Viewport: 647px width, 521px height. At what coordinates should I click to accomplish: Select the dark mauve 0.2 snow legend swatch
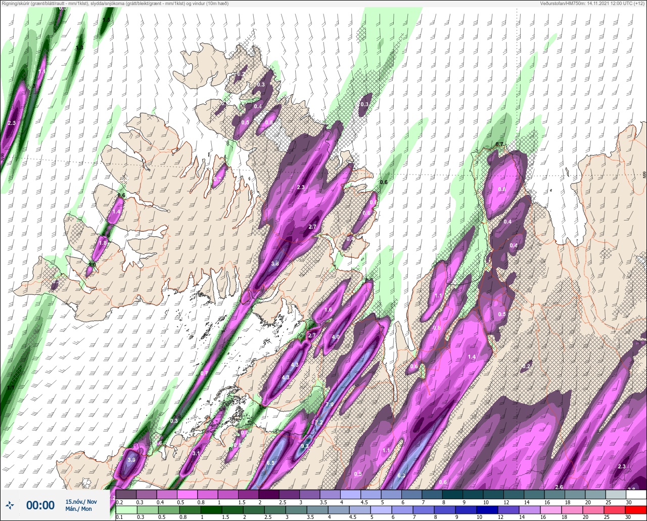tap(126, 494)
